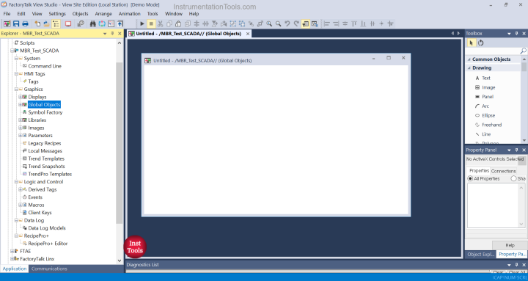Click the Test Display play icon
The image size is (528, 281).
(x=142, y=23)
